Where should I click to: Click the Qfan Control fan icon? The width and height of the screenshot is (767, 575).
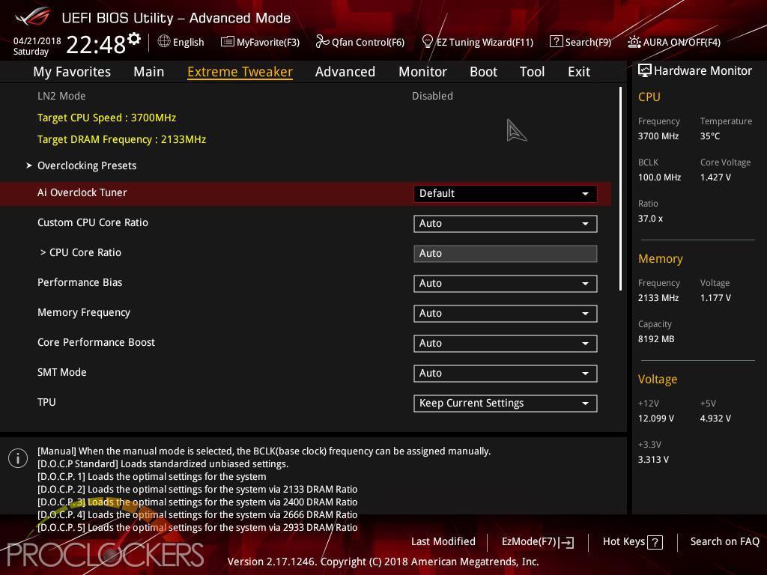(x=322, y=42)
